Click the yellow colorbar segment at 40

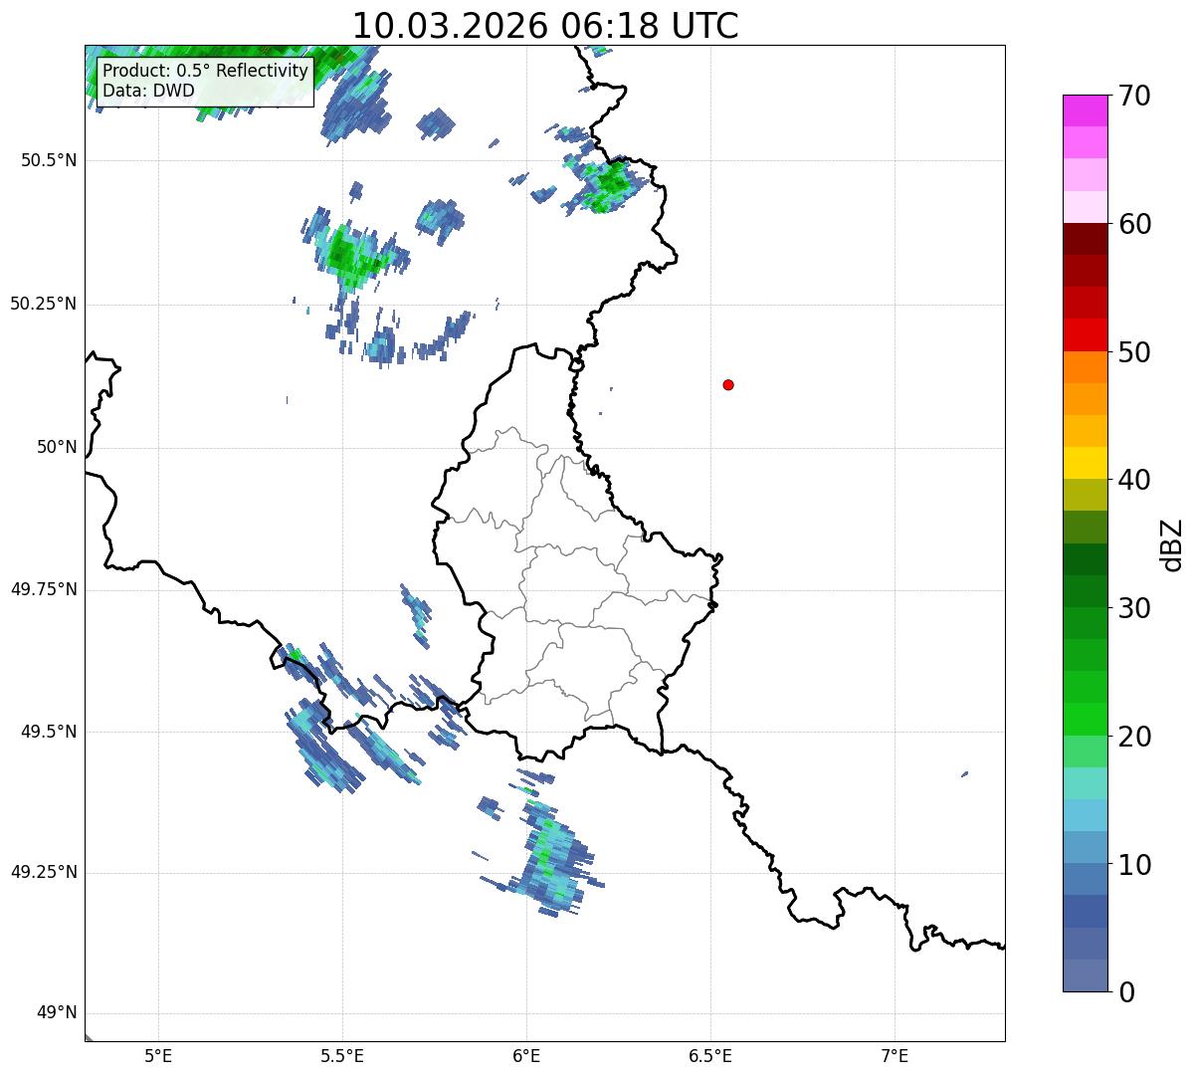coord(1086,463)
